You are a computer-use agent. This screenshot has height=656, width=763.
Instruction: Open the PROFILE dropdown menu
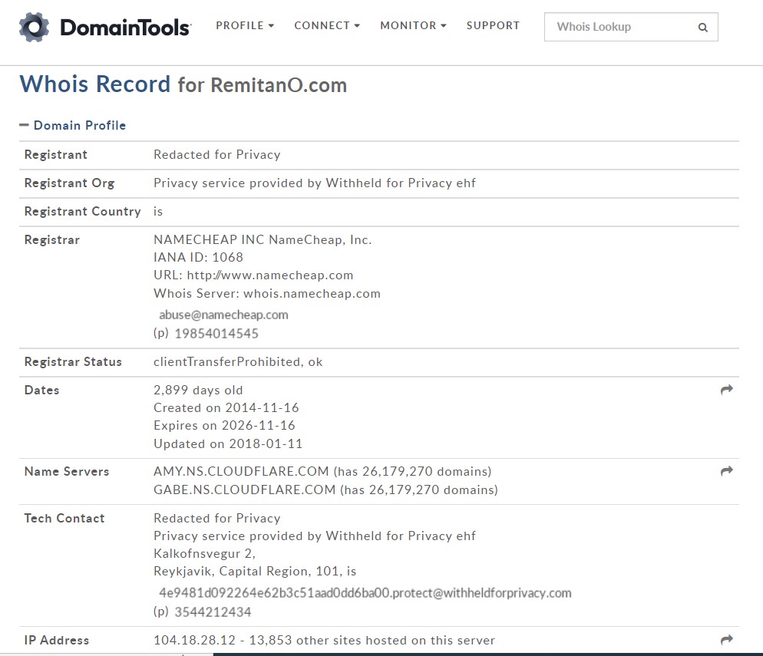[244, 25]
